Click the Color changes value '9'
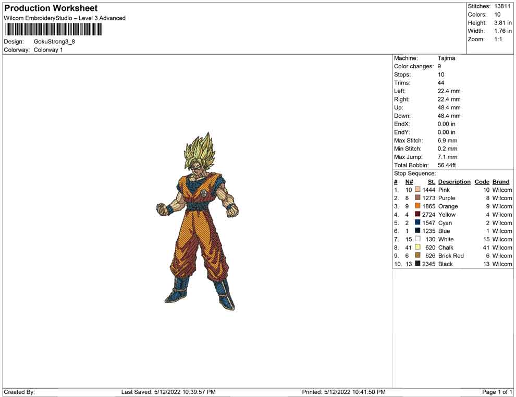Image resolution: width=516 pixels, height=397 pixels. (439, 67)
